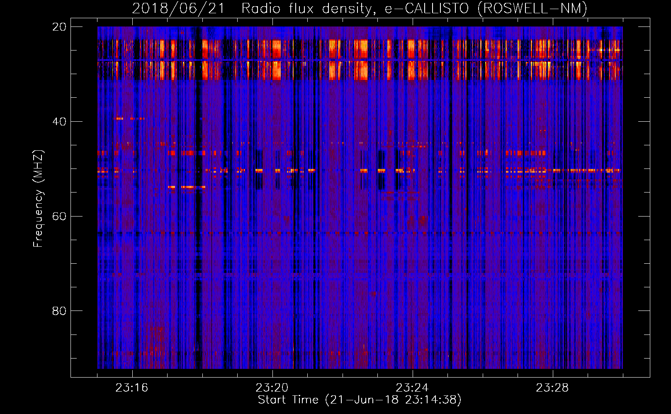671x414 pixels.
Task: Click the frequency tick label '40'
Action: pos(59,122)
